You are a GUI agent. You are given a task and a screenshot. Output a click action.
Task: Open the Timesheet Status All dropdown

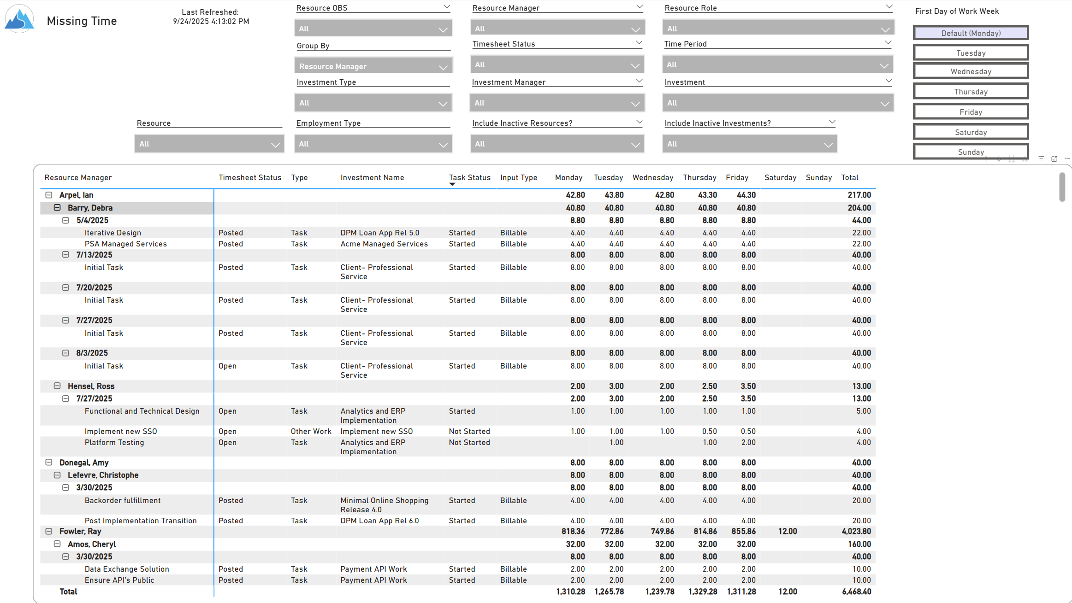tap(557, 65)
